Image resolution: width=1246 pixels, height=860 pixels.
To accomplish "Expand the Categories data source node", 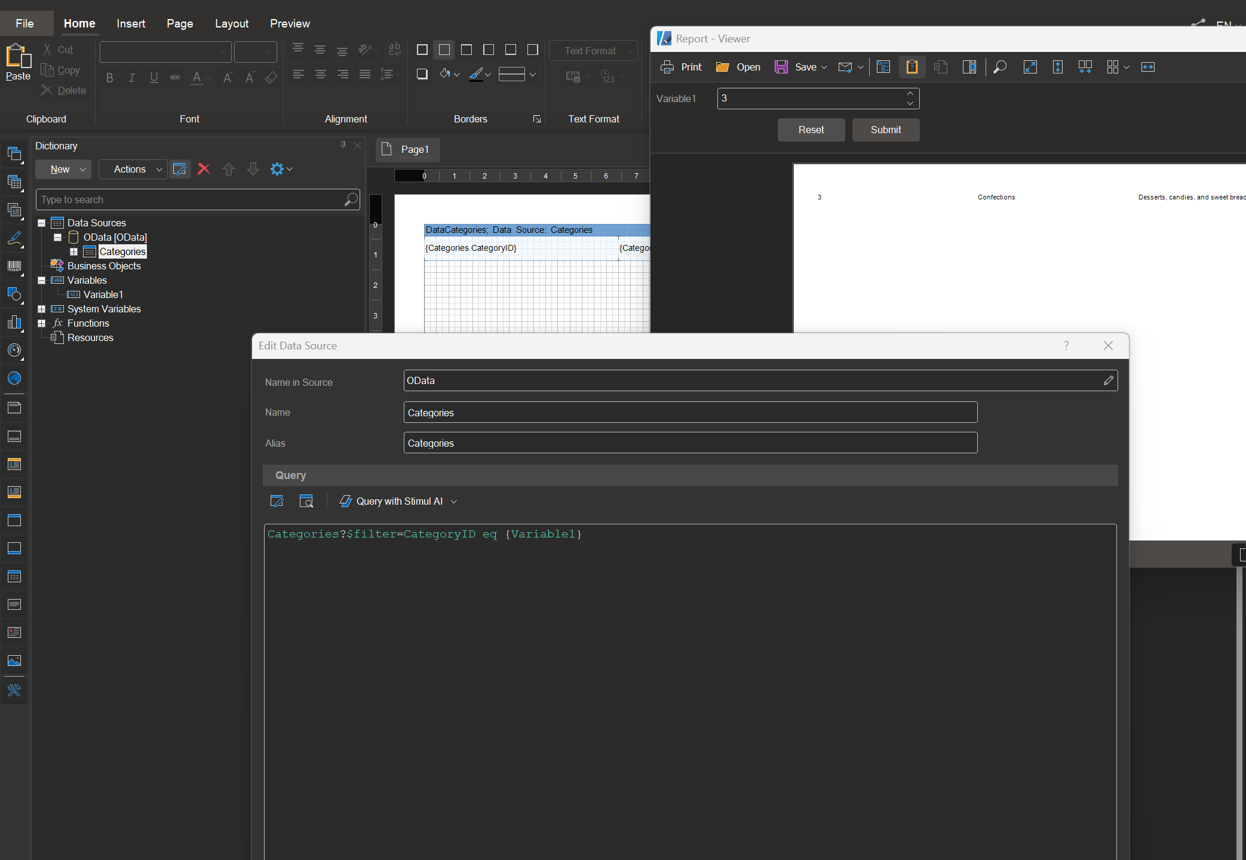I will [x=74, y=251].
